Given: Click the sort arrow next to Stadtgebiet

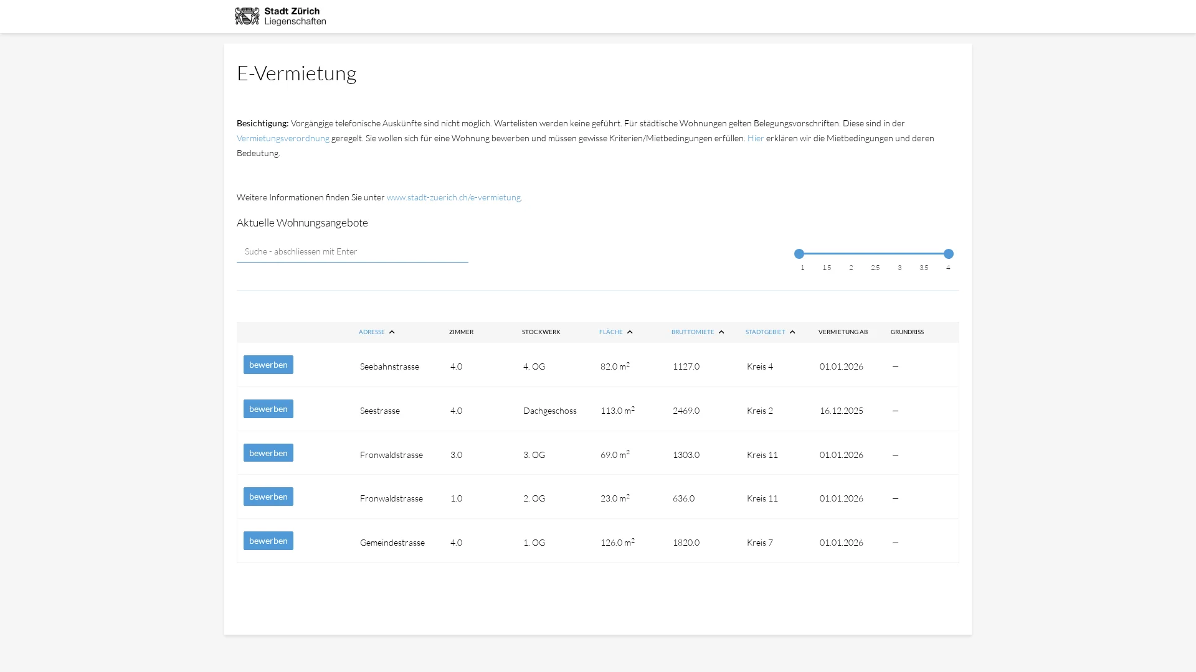Looking at the screenshot, I should click(x=792, y=332).
